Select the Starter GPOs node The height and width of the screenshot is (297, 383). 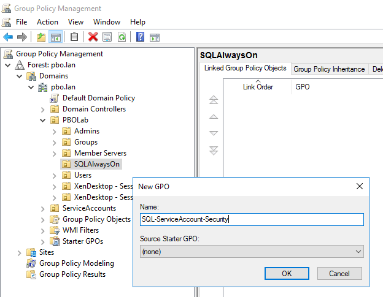pos(83,241)
